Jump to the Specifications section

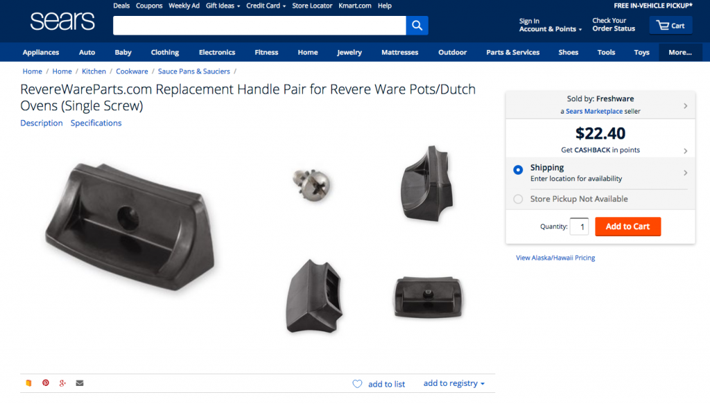click(96, 123)
